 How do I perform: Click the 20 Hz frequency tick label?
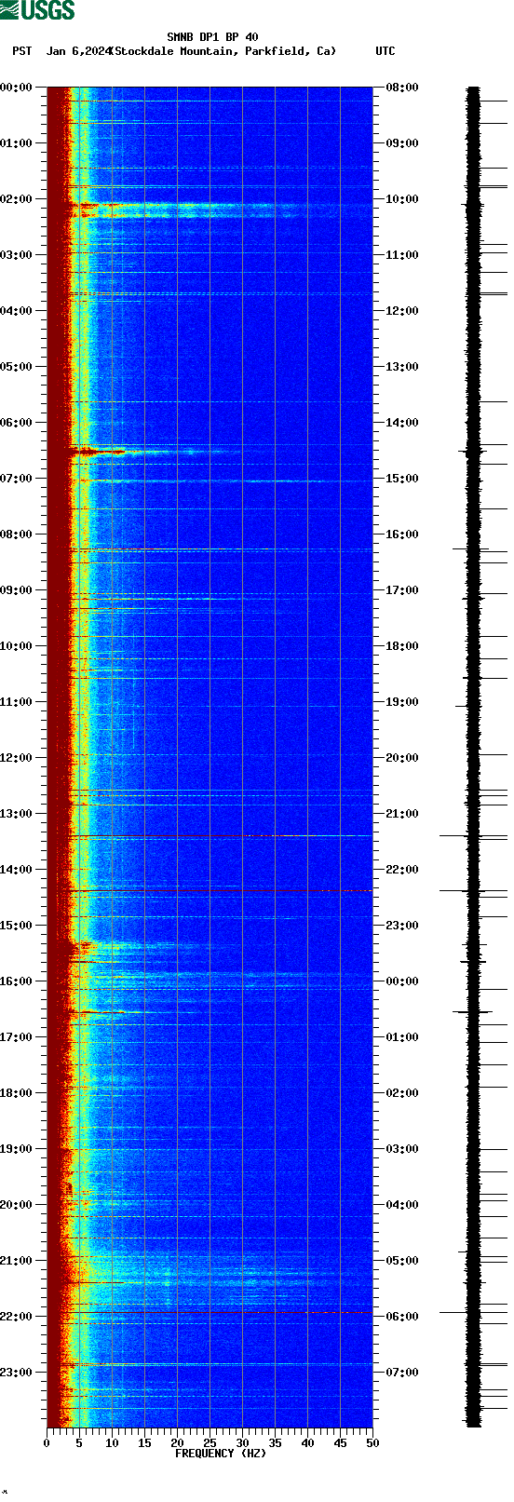177,1443
